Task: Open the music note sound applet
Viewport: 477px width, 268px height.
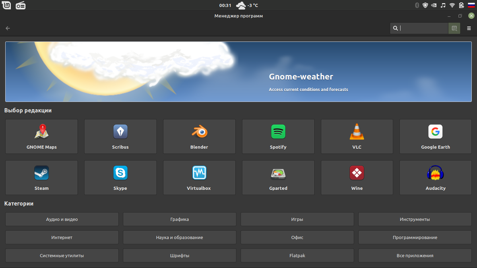Action: [x=443, y=5]
